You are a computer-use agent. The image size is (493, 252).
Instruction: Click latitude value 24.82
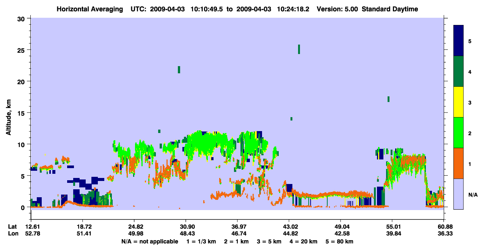point(134,227)
